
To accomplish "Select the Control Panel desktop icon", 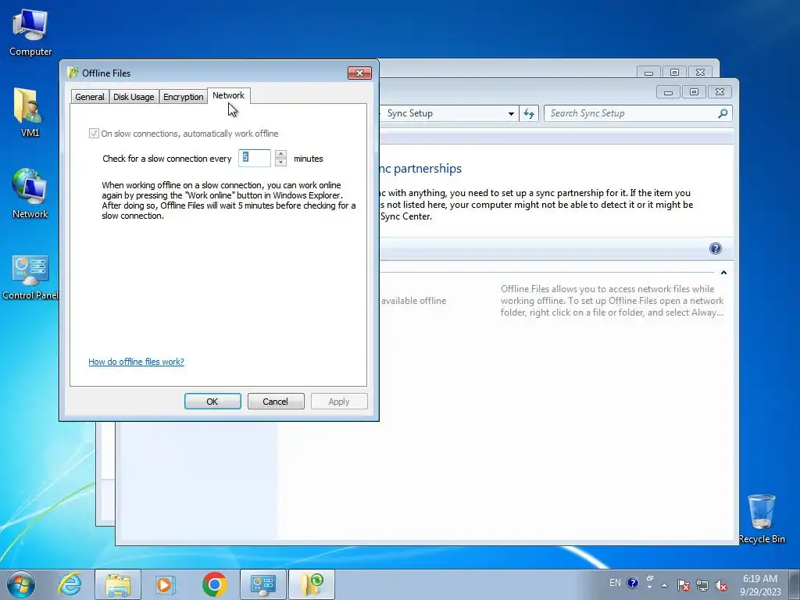I will (30, 277).
